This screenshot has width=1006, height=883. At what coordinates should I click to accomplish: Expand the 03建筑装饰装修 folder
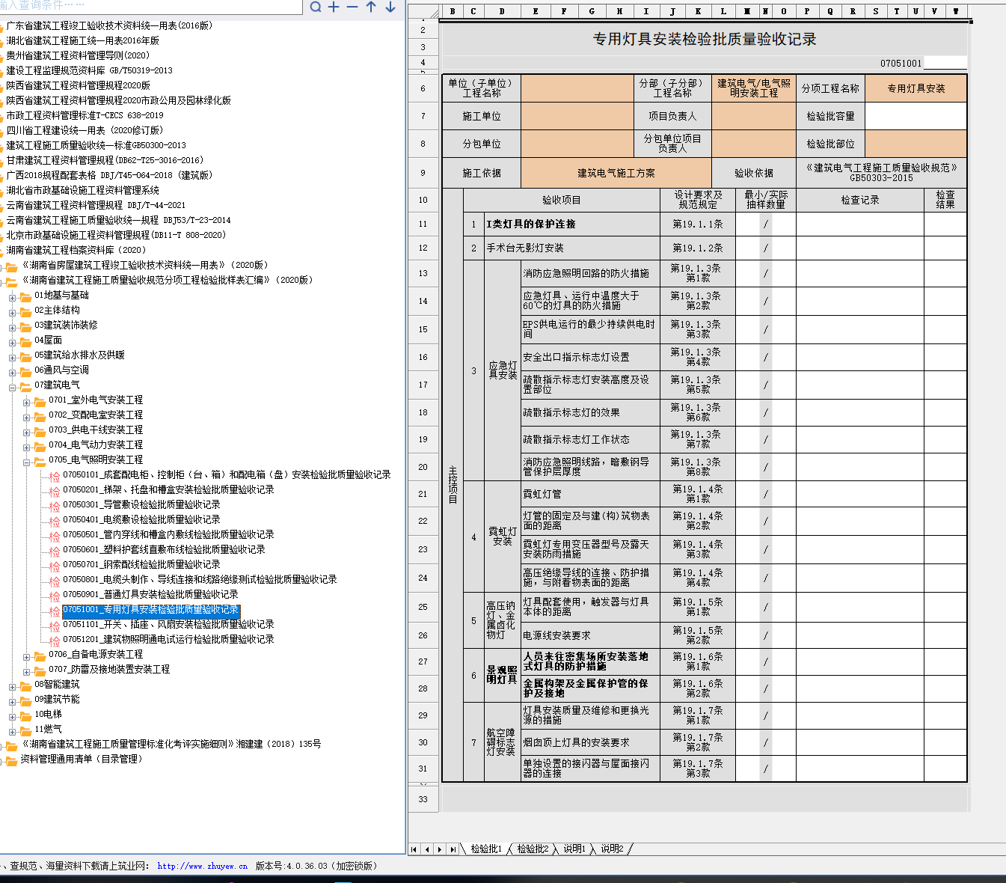pos(12,327)
